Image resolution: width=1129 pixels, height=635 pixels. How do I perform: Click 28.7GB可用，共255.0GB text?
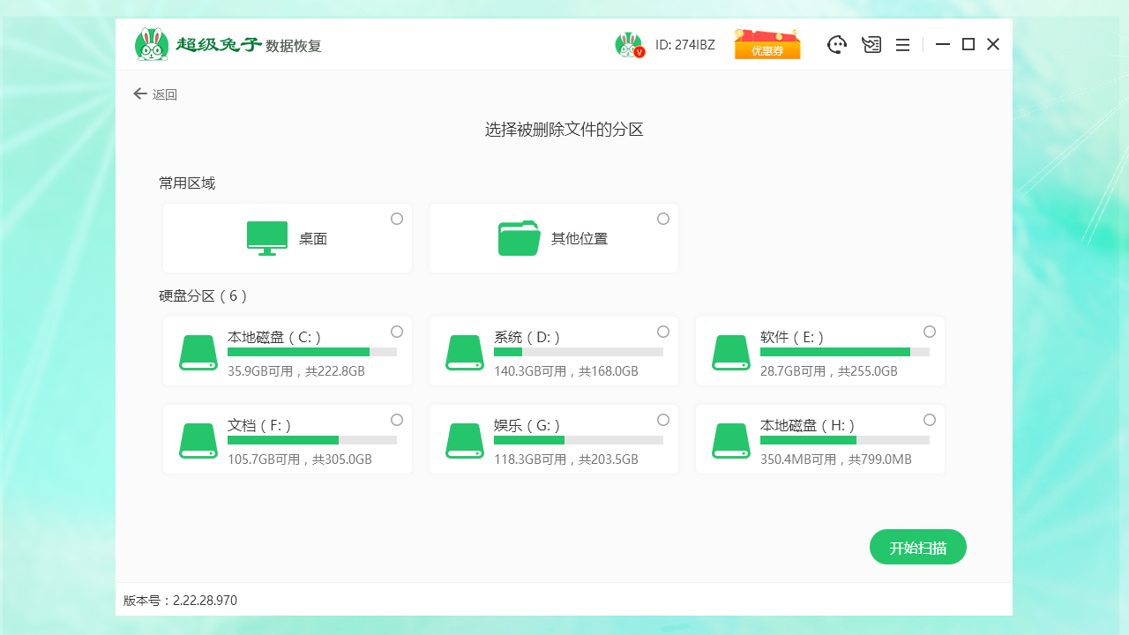(x=829, y=371)
